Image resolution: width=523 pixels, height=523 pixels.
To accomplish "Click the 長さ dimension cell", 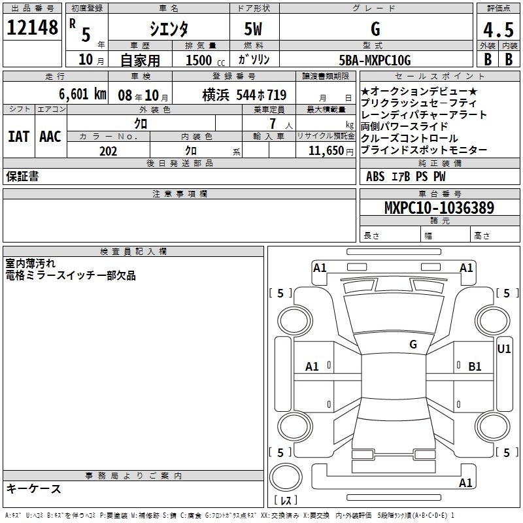I will 390,235.
